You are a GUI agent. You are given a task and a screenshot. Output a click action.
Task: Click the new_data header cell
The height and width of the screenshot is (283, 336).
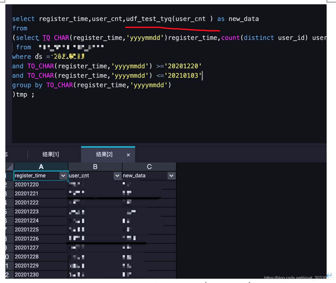(x=149, y=176)
